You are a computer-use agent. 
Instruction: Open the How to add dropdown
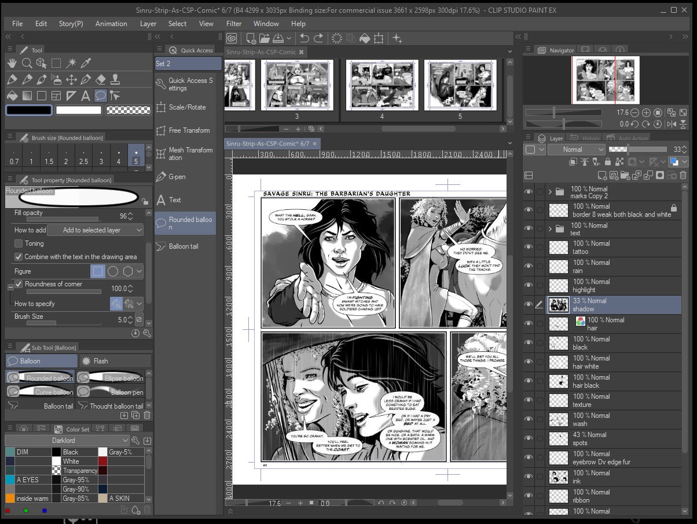click(x=95, y=230)
